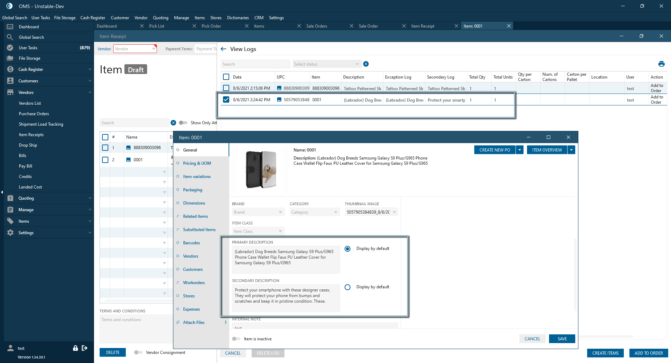Click the back arrow beside View Logs

[224, 49]
